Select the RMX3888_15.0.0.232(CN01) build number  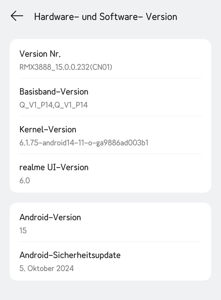click(x=66, y=67)
